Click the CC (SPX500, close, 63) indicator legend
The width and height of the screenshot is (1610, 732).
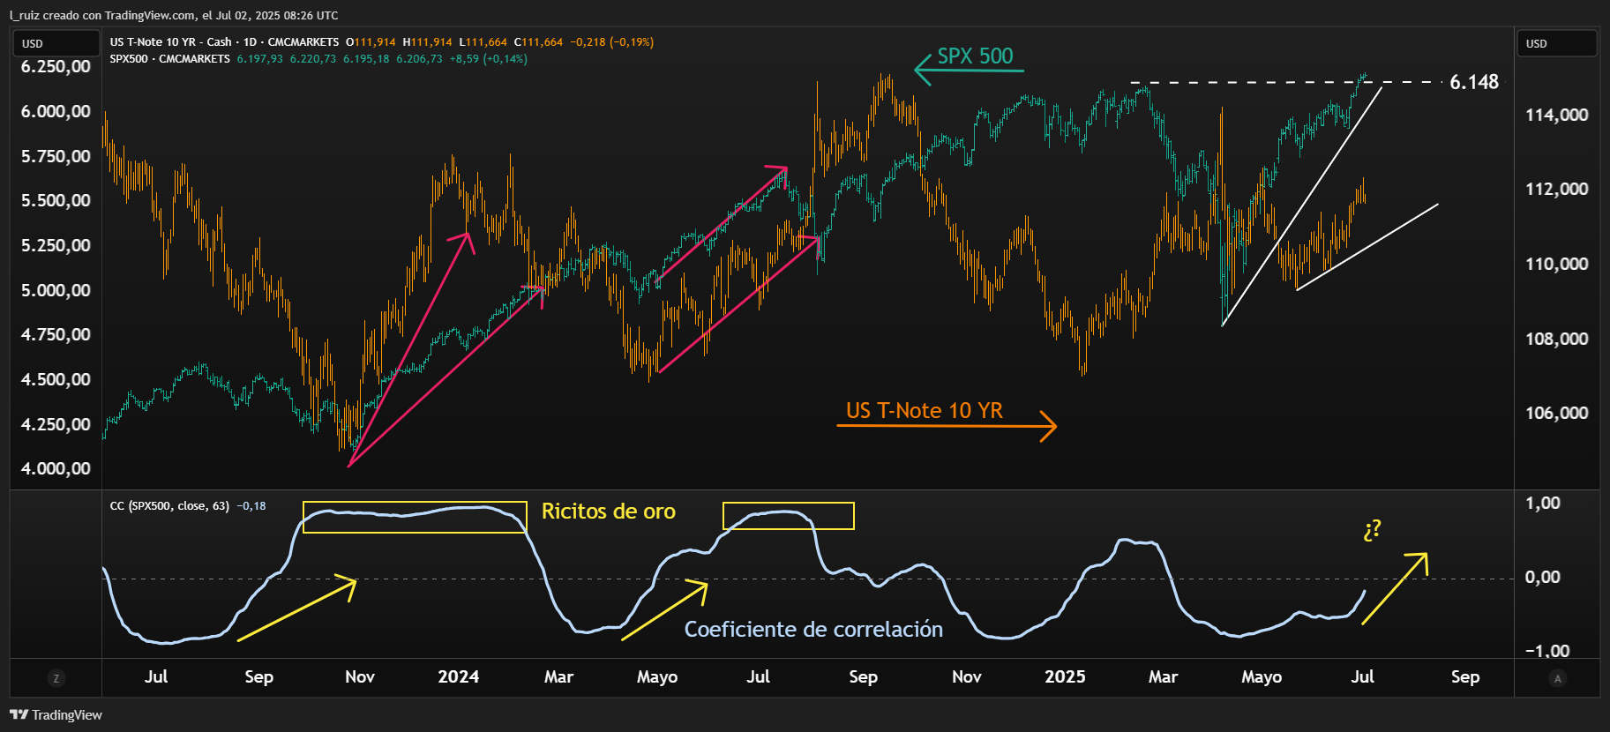(x=169, y=505)
